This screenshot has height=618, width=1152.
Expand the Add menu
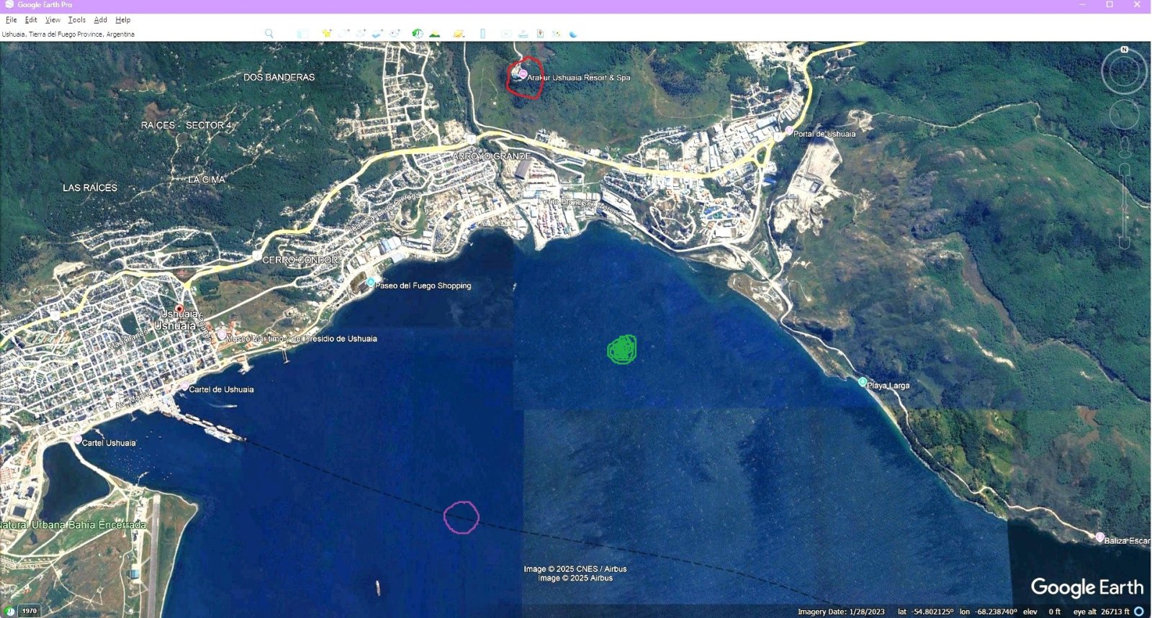point(100,20)
